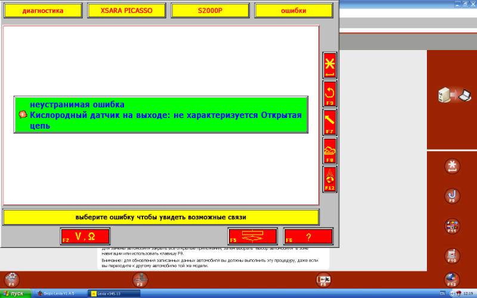Click the round F2 icon in bottom bar

(x=140, y=280)
